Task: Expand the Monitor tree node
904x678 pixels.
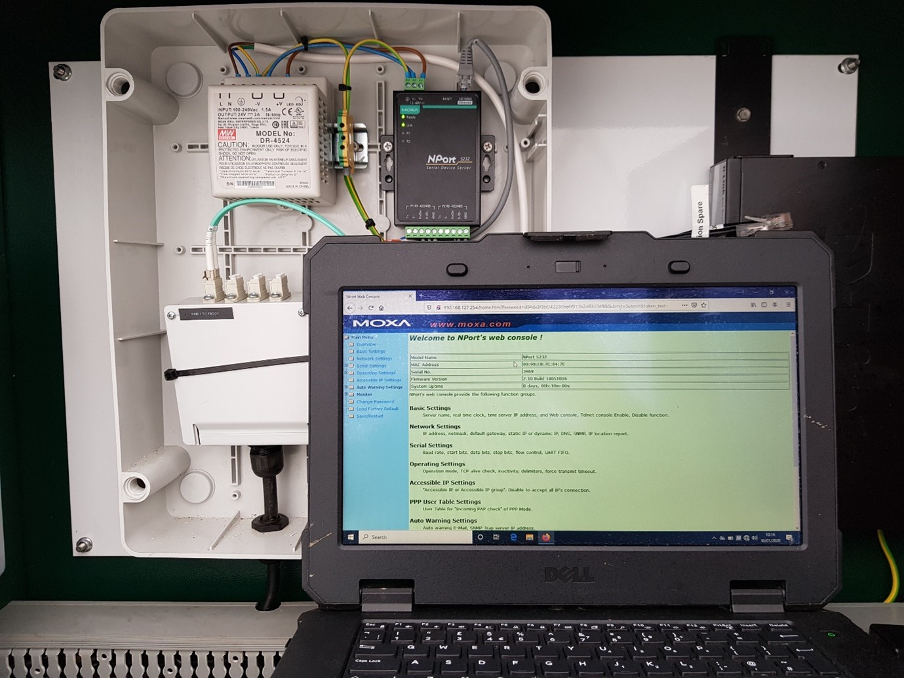Action: click(346, 394)
